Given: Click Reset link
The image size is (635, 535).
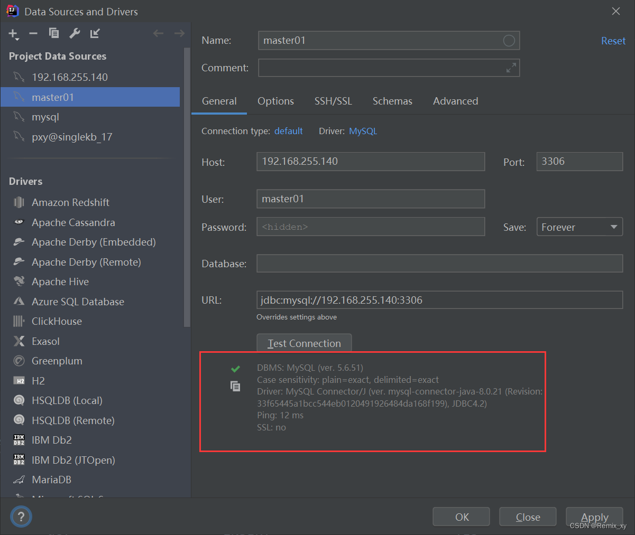Looking at the screenshot, I should (613, 41).
